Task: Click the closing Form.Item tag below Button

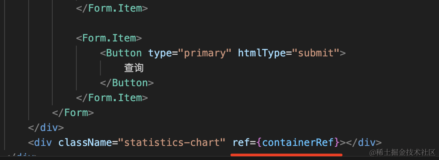Action: pos(112,98)
